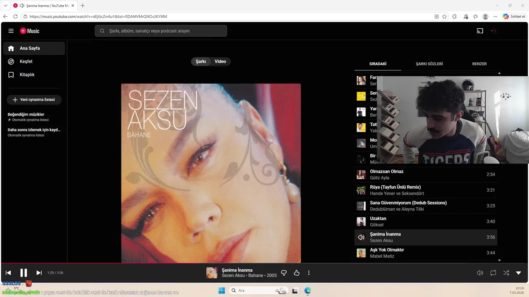This screenshot has width=529, height=297.
Task: Install app icon in address bar
Action: point(436,16)
